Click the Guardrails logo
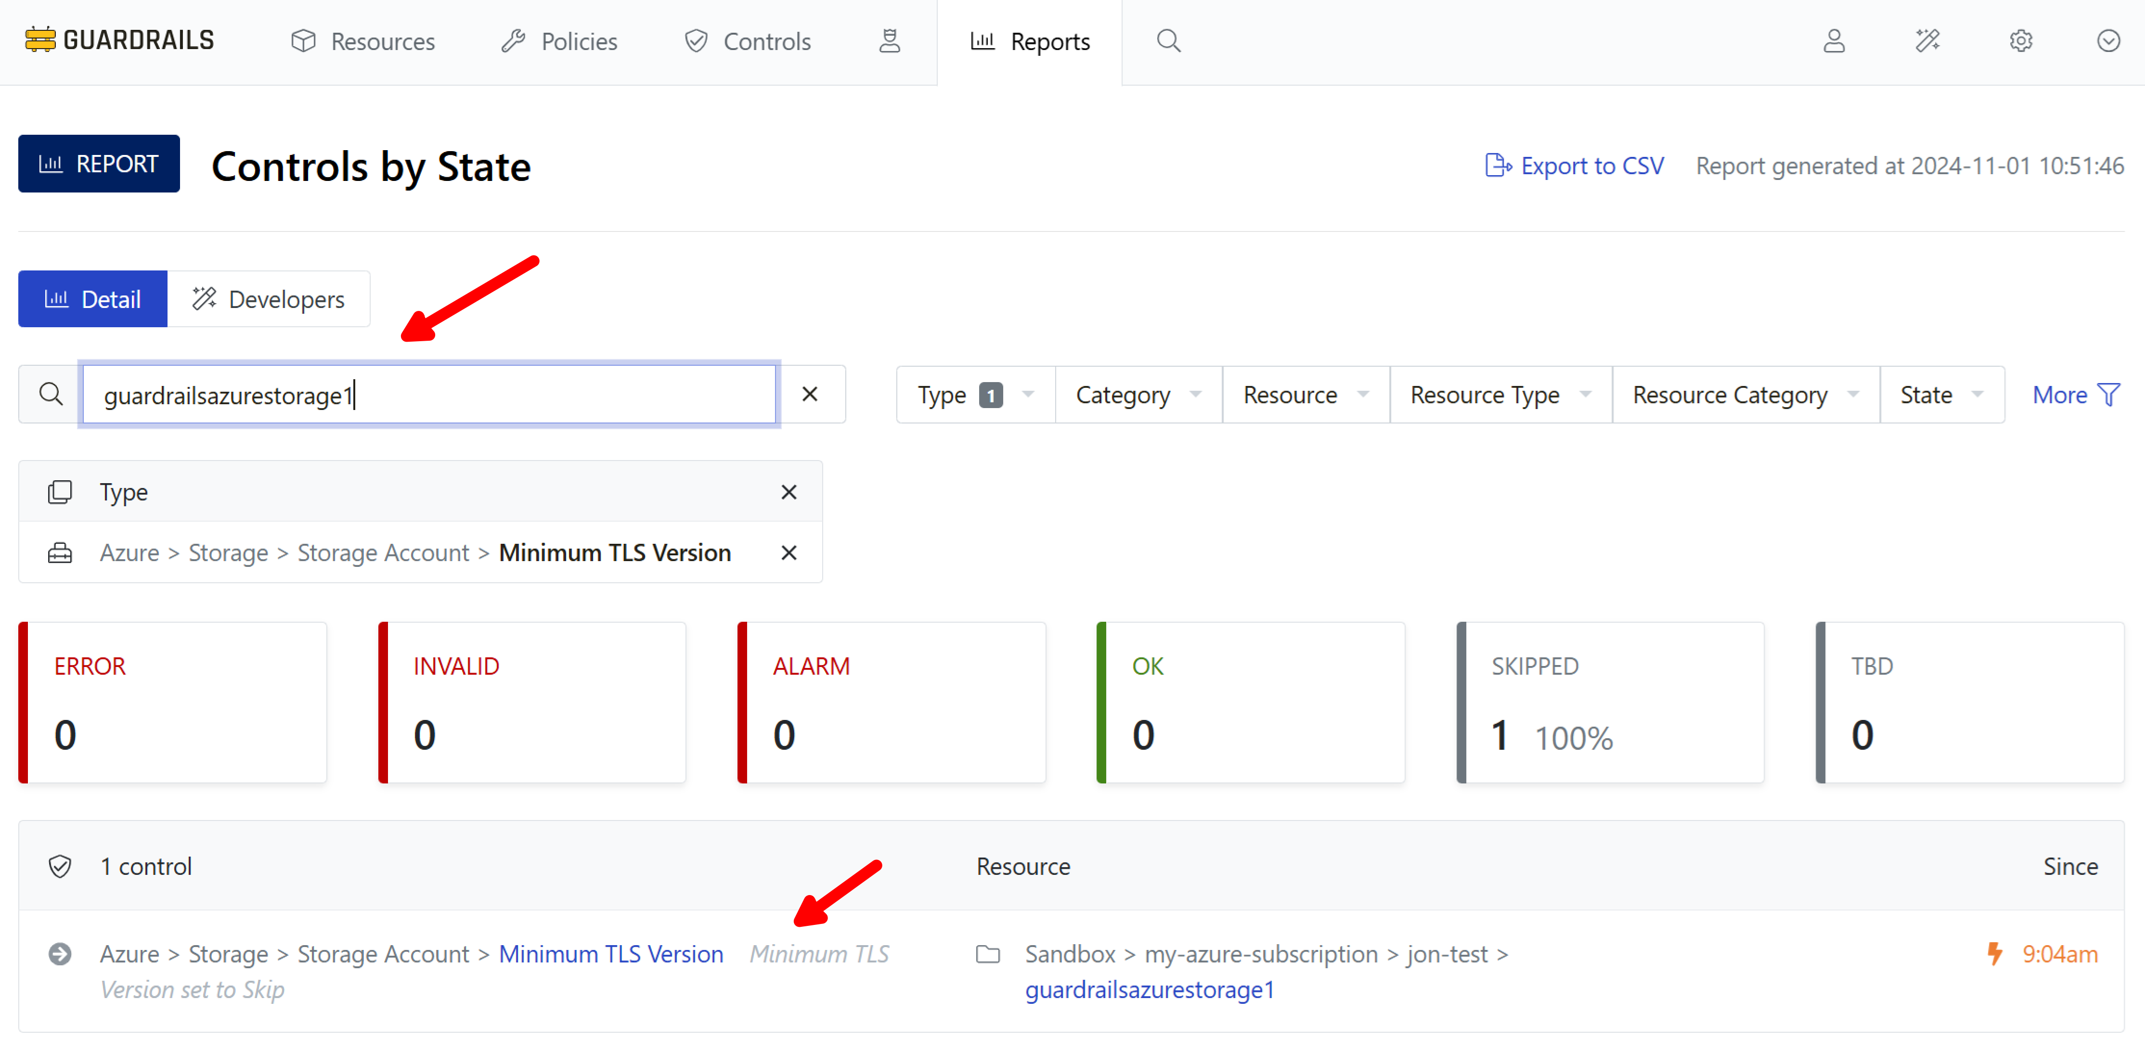The height and width of the screenshot is (1051, 2145). point(119,40)
